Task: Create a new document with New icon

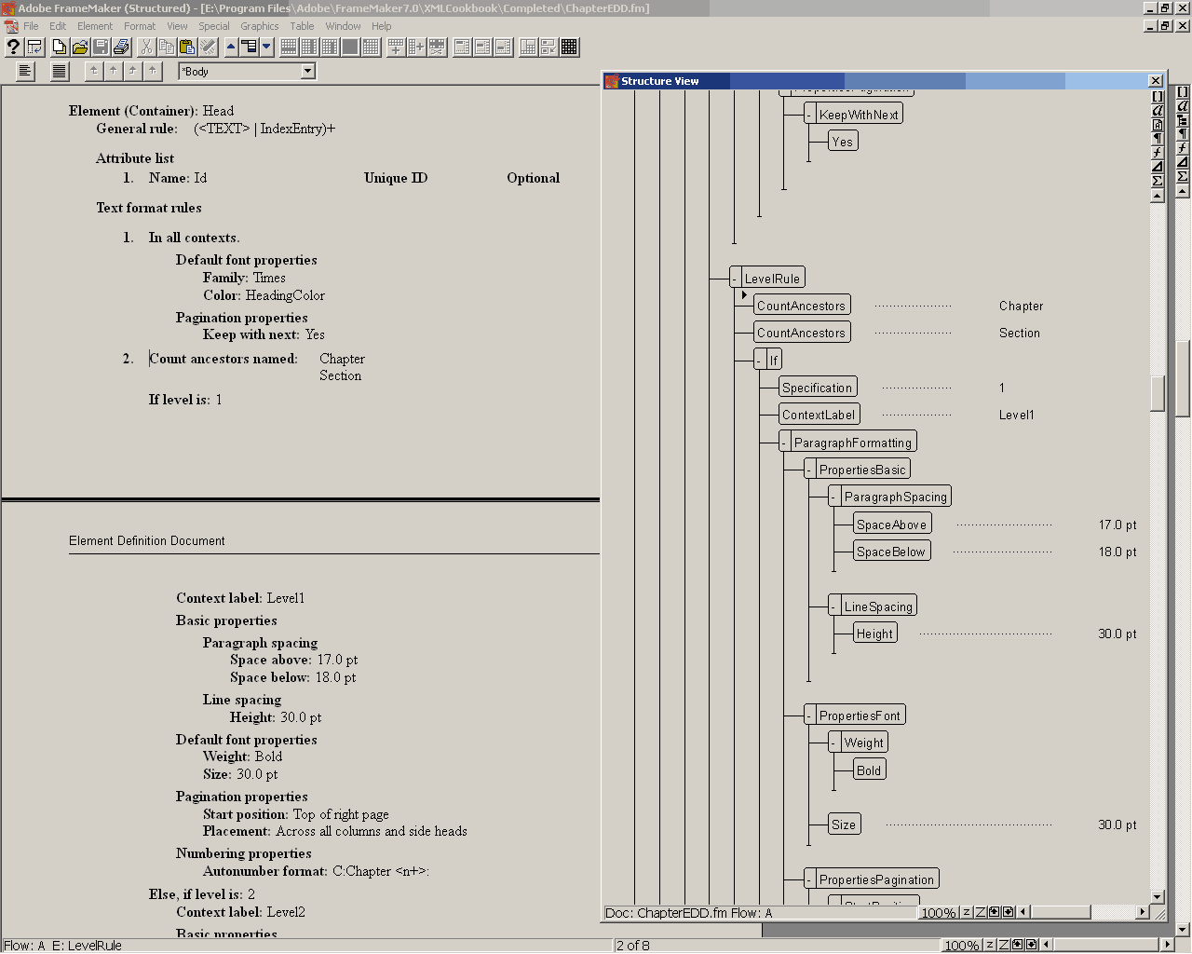Action: pos(60,47)
